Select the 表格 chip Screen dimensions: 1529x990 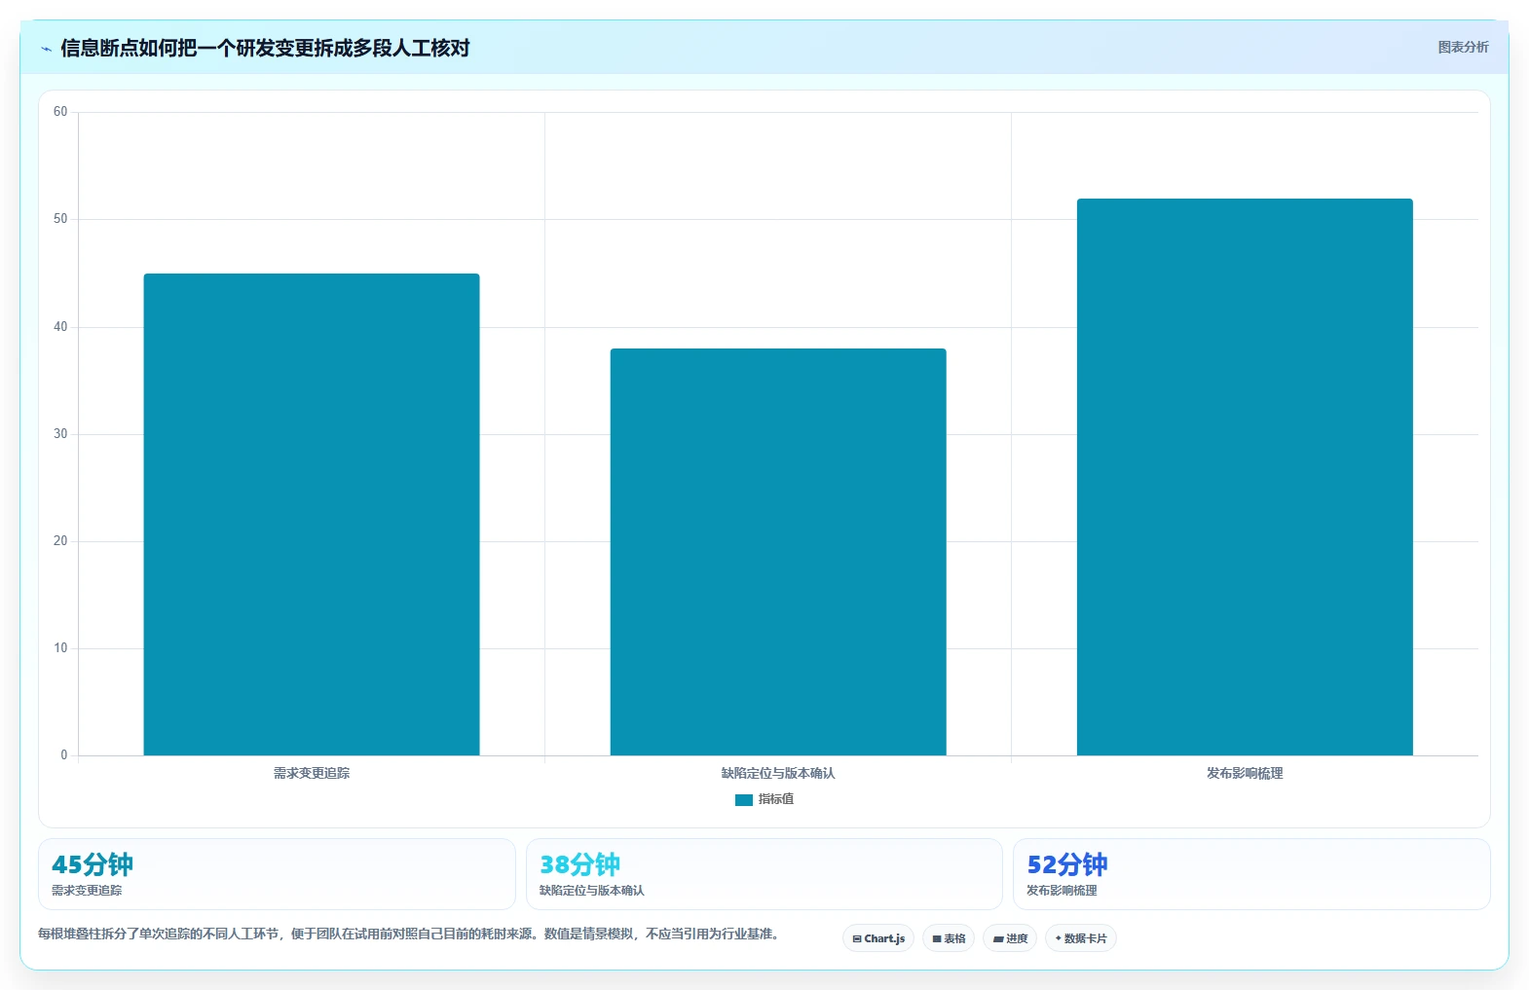point(949,938)
